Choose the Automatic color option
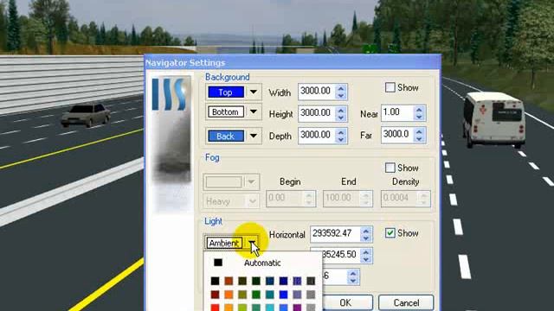Screen dimensions: 554x311 (262, 263)
